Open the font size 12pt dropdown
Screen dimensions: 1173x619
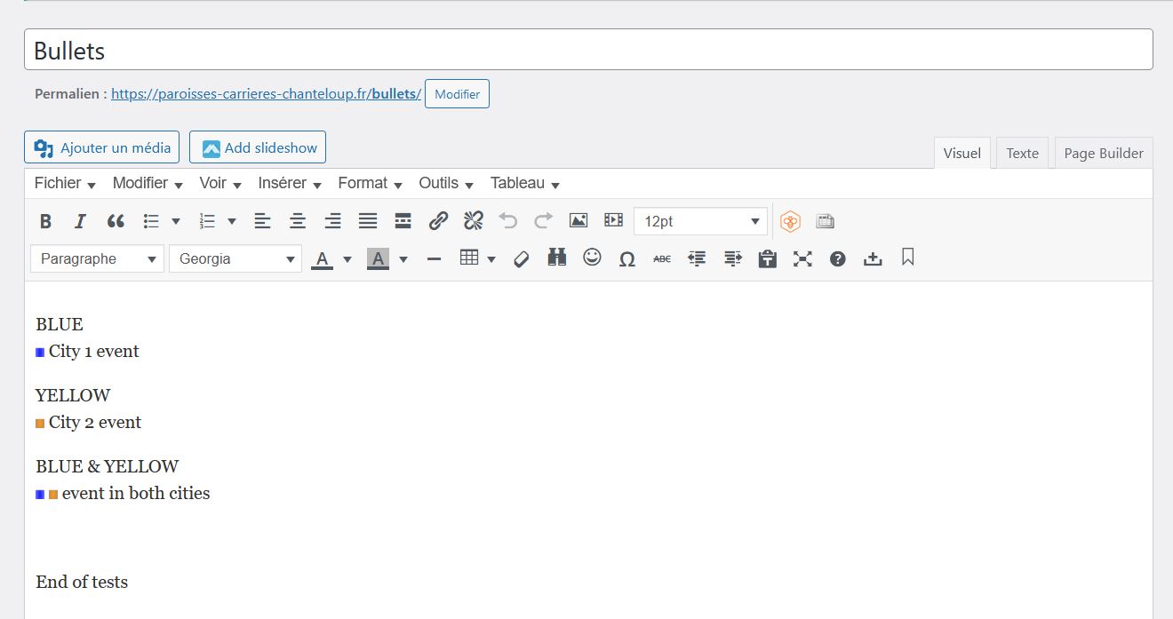coord(700,221)
